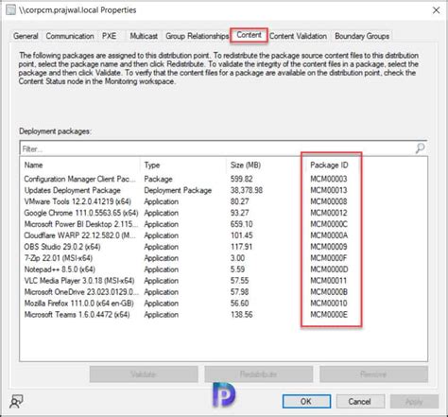
Task: Click the size value 659.10
Action: tap(241, 224)
